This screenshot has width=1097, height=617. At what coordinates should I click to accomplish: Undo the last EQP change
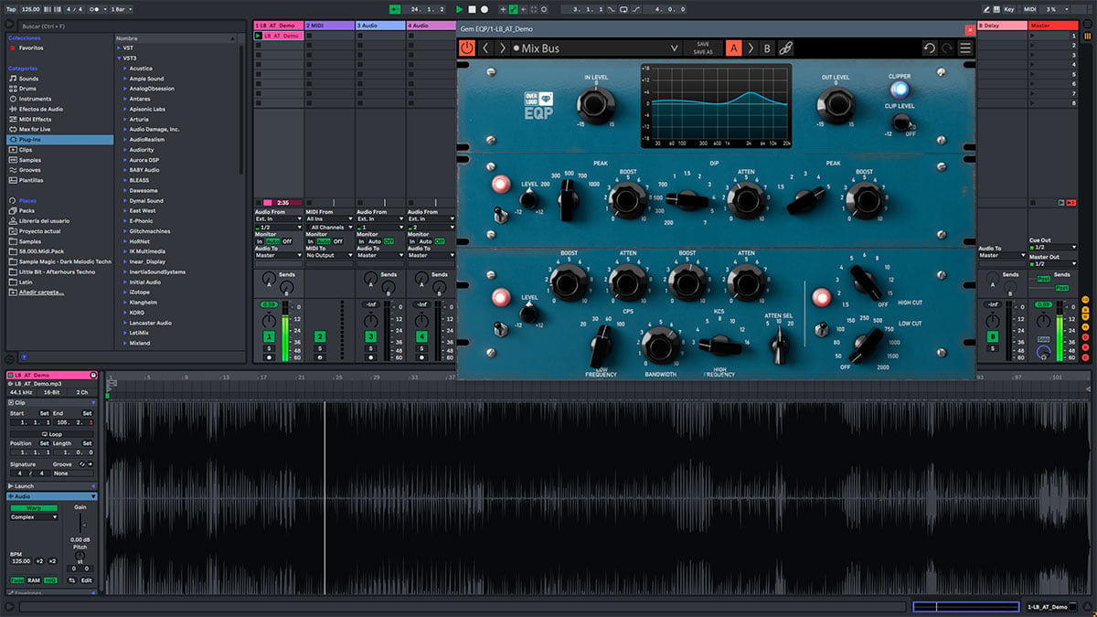click(930, 48)
